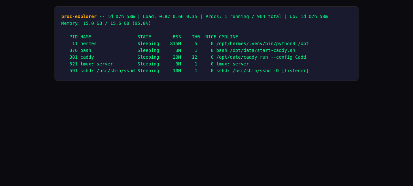This screenshot has height=186, width=413.
Task: Click the Up: 1d 07h 53m uptime text
Action: click(309, 16)
